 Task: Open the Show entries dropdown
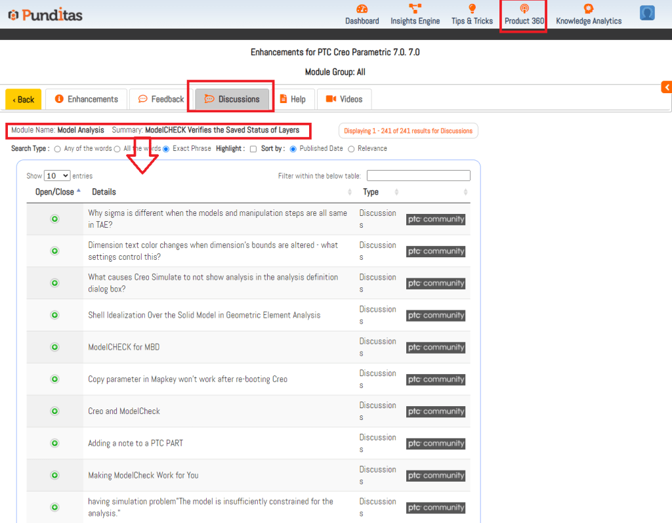tap(57, 176)
